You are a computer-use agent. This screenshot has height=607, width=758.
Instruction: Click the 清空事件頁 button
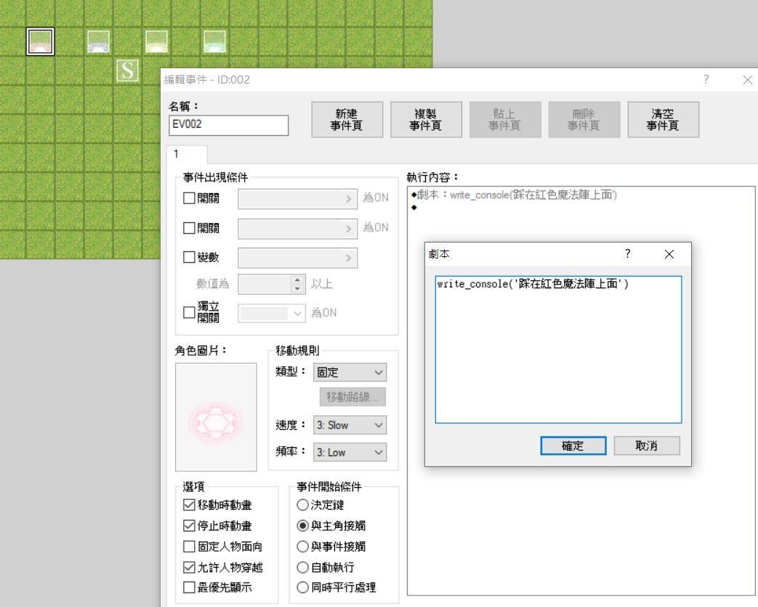[664, 120]
